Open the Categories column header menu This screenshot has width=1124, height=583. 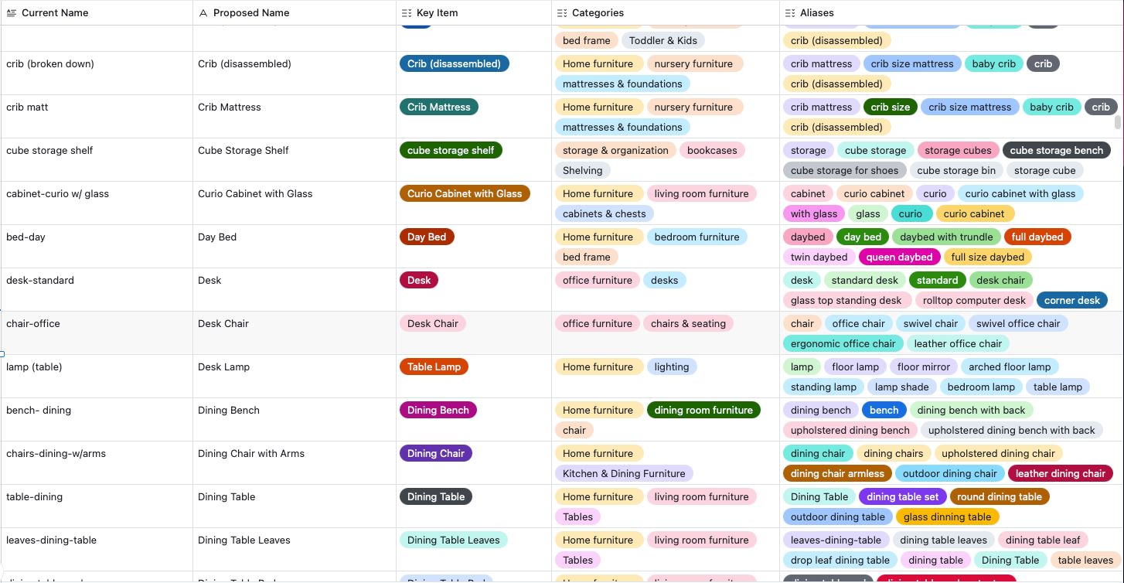[596, 12]
